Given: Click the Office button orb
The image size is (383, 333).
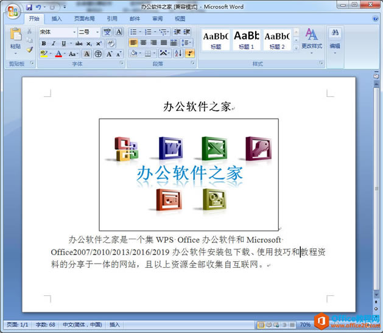Looking at the screenshot, I should coord(13,12).
